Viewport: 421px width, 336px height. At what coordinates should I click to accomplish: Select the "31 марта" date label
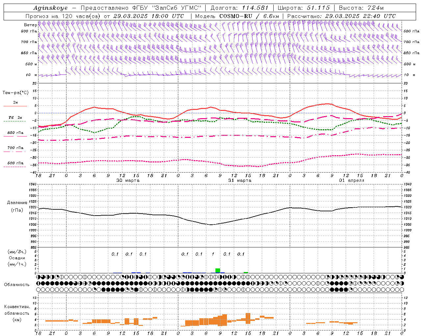[240, 180]
